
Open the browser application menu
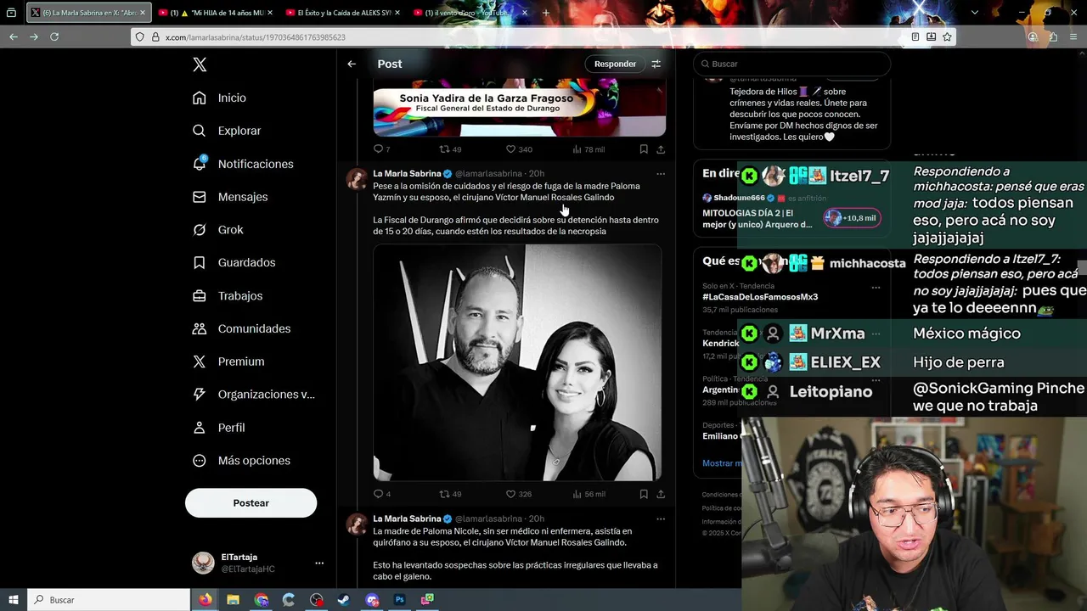1073,36
